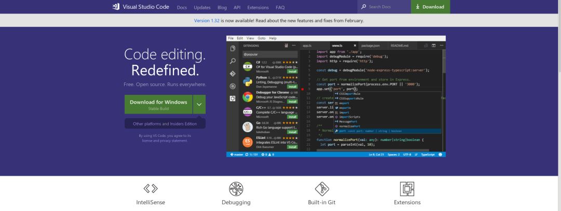Click Extensions icon in hero screenshot activity bar
561x211 pixels.
(233, 99)
